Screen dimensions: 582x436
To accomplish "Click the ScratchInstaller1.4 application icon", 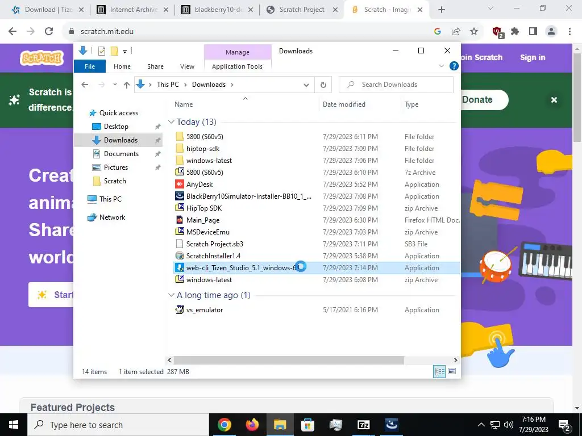I will [180, 256].
